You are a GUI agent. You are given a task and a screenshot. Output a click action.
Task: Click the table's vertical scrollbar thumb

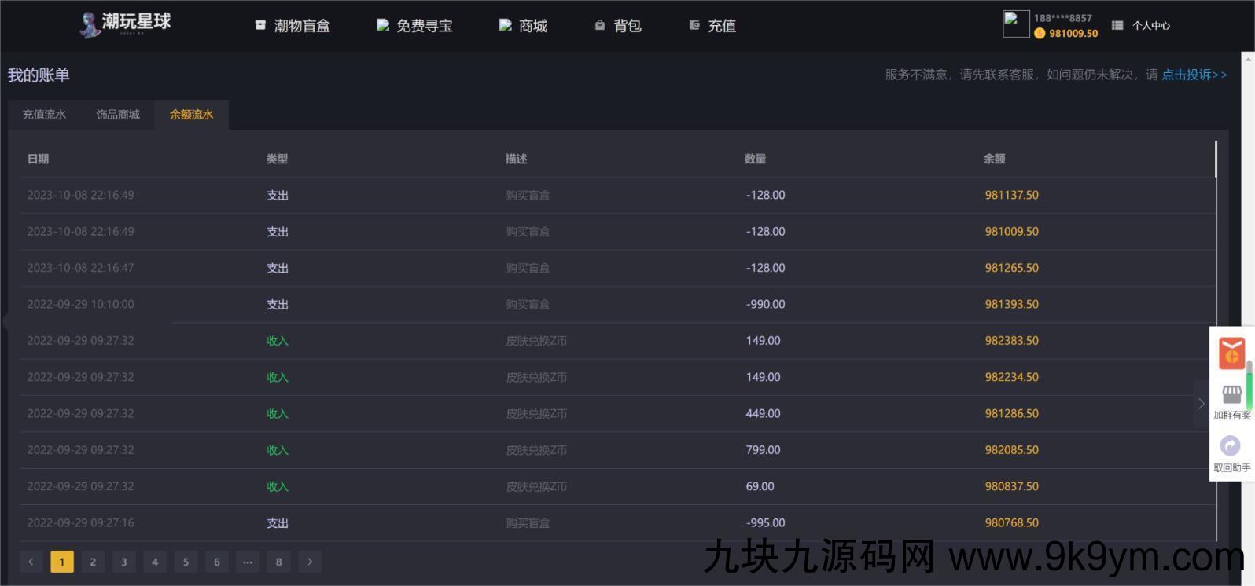coord(1216,159)
